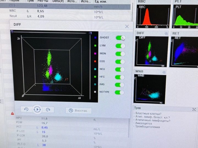Screen dimensions: 198x148
Task: Rotate the 3D scattergram clockwise
Action: [48, 110]
